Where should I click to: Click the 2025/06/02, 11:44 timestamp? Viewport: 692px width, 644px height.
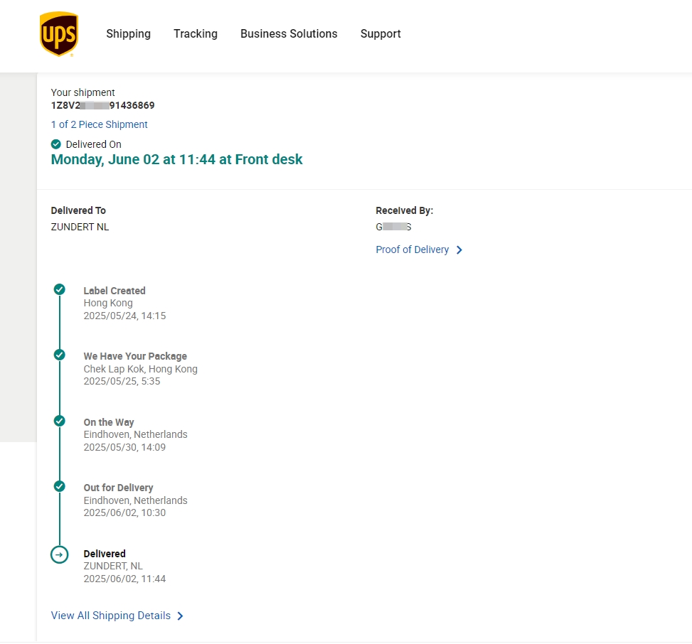pos(125,579)
